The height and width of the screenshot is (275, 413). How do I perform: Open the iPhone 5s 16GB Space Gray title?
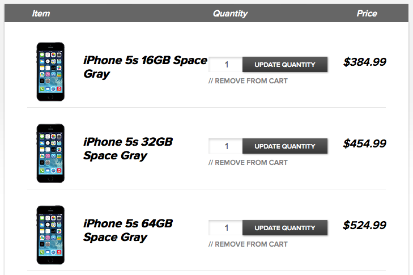coord(145,67)
